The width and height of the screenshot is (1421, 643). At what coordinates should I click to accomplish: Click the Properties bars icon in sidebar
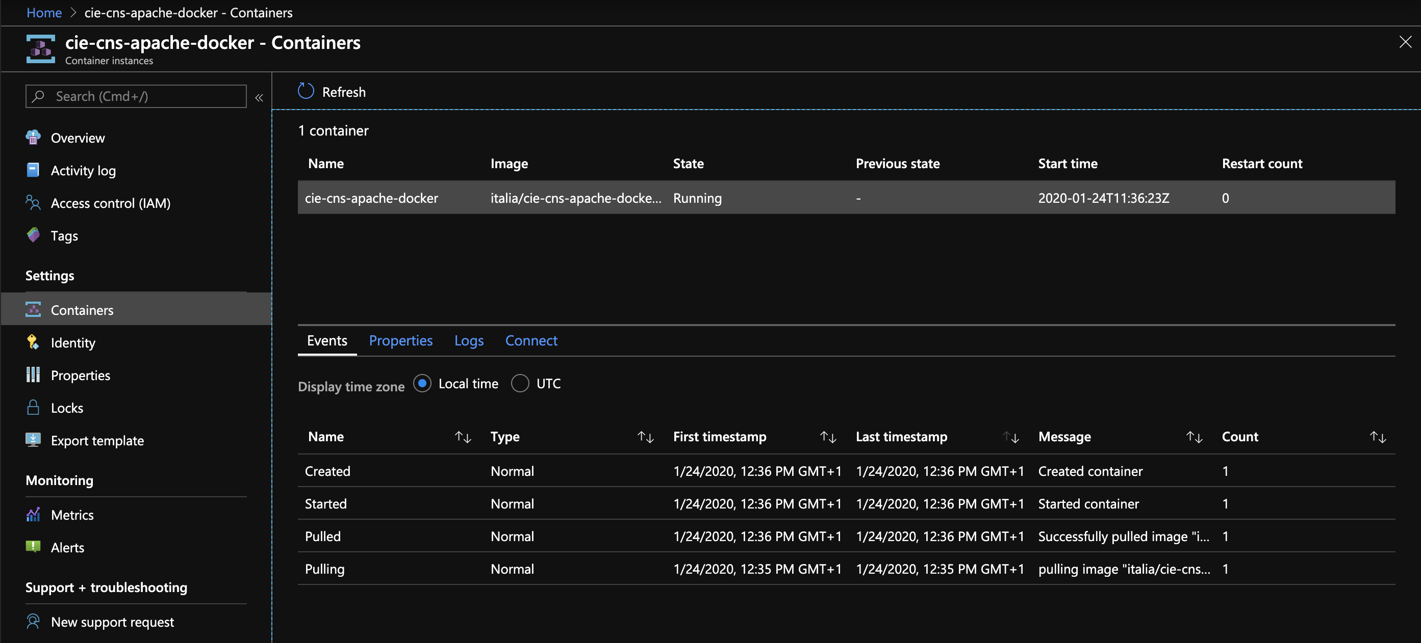tap(33, 374)
